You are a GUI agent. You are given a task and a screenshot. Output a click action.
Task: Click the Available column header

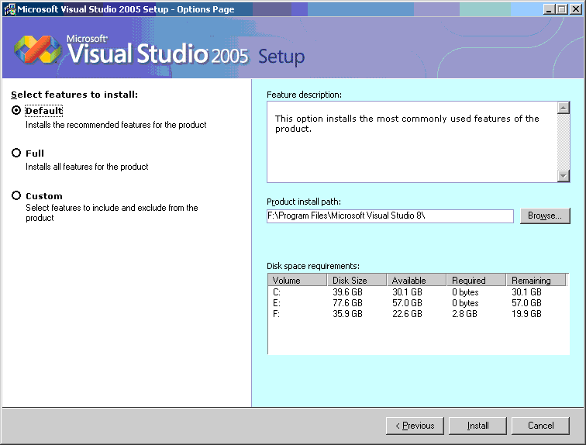click(417, 280)
